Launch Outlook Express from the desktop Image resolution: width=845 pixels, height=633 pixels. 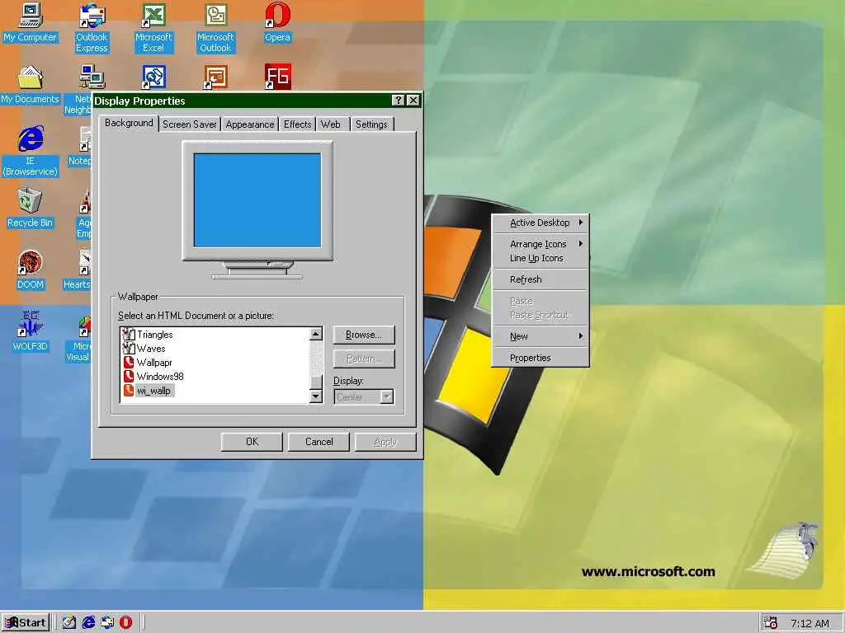pyautogui.click(x=92, y=27)
